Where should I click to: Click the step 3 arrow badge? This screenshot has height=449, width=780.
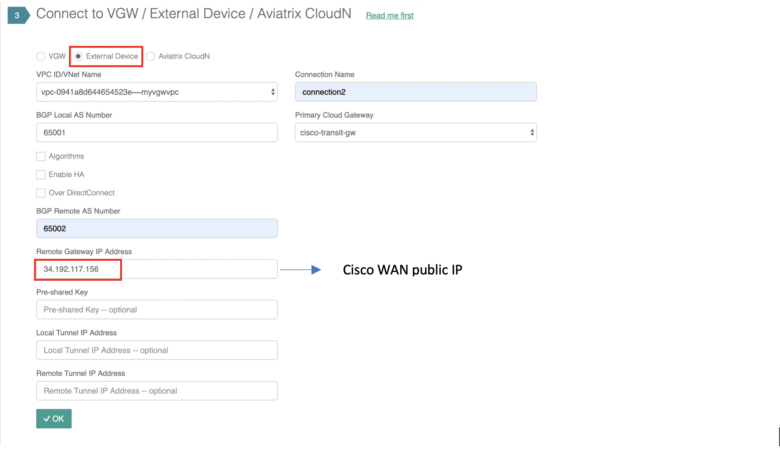click(x=18, y=15)
